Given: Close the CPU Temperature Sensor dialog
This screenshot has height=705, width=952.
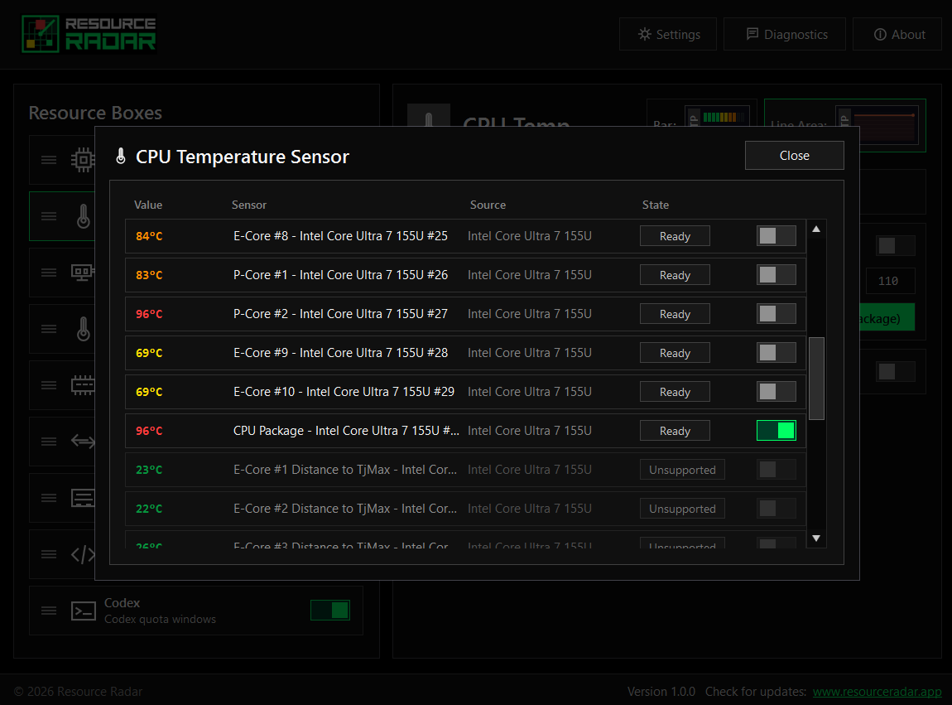Looking at the screenshot, I should [794, 156].
